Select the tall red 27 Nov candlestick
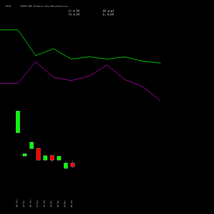 coord(39,154)
